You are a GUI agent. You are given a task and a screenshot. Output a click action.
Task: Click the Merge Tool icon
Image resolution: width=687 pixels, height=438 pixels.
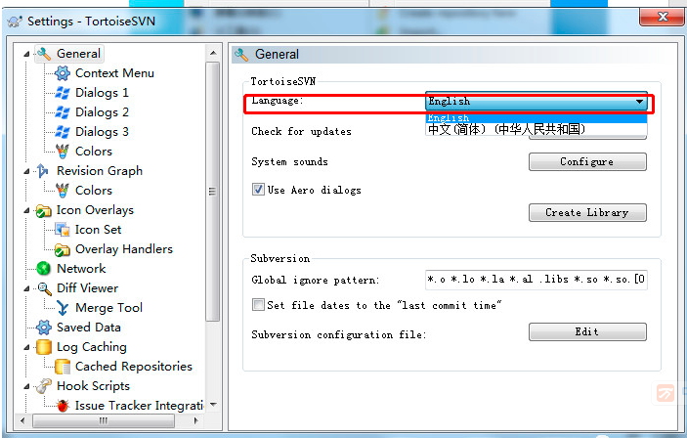[x=63, y=308]
